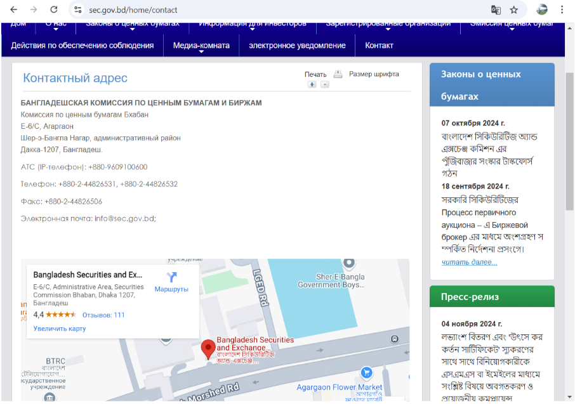Click the ATC number +880-9609100600
575x404 pixels.
click(117, 167)
